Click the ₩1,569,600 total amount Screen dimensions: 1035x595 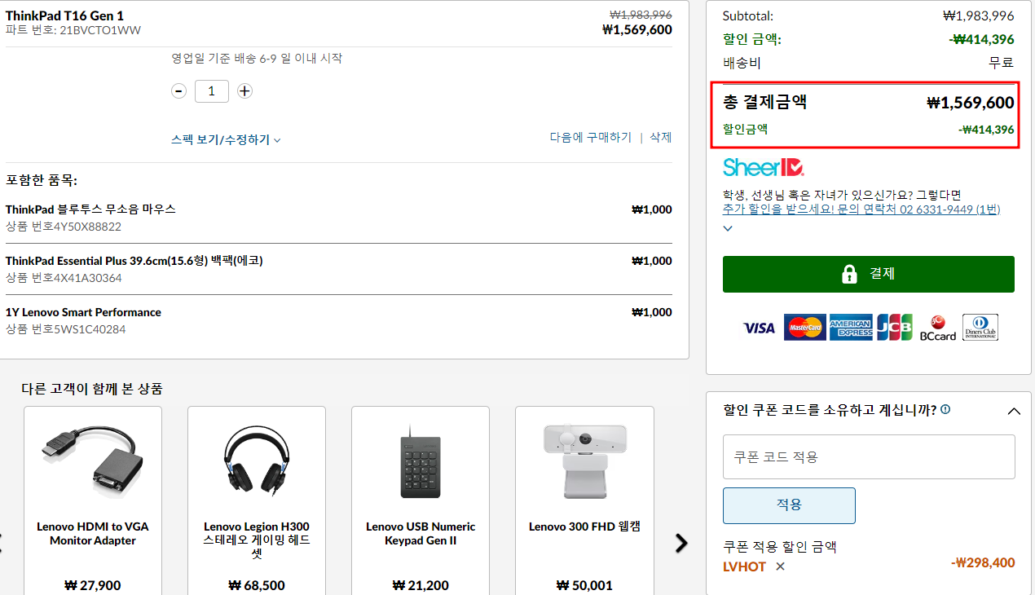(x=971, y=103)
